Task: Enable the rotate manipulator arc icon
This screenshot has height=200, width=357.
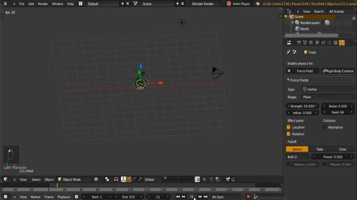Action: click(134, 179)
